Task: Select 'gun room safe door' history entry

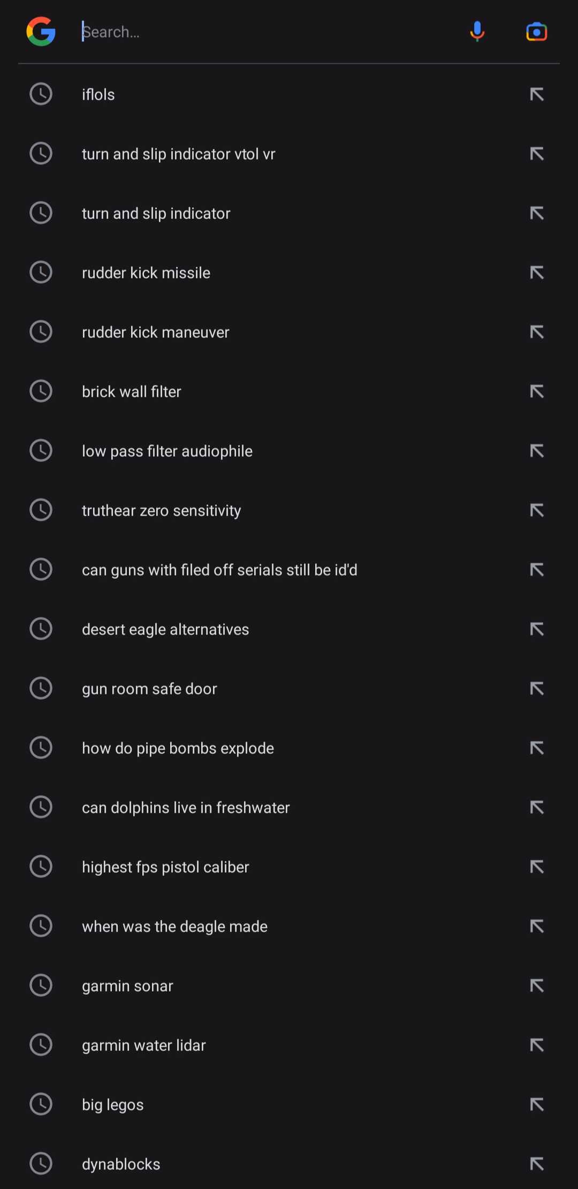Action: [x=289, y=688]
